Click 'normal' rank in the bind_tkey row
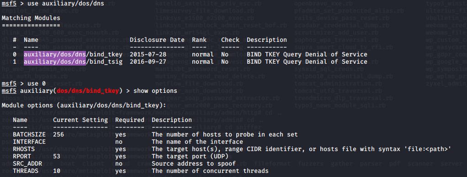The height and width of the screenshot is (177, 467). coord(203,54)
